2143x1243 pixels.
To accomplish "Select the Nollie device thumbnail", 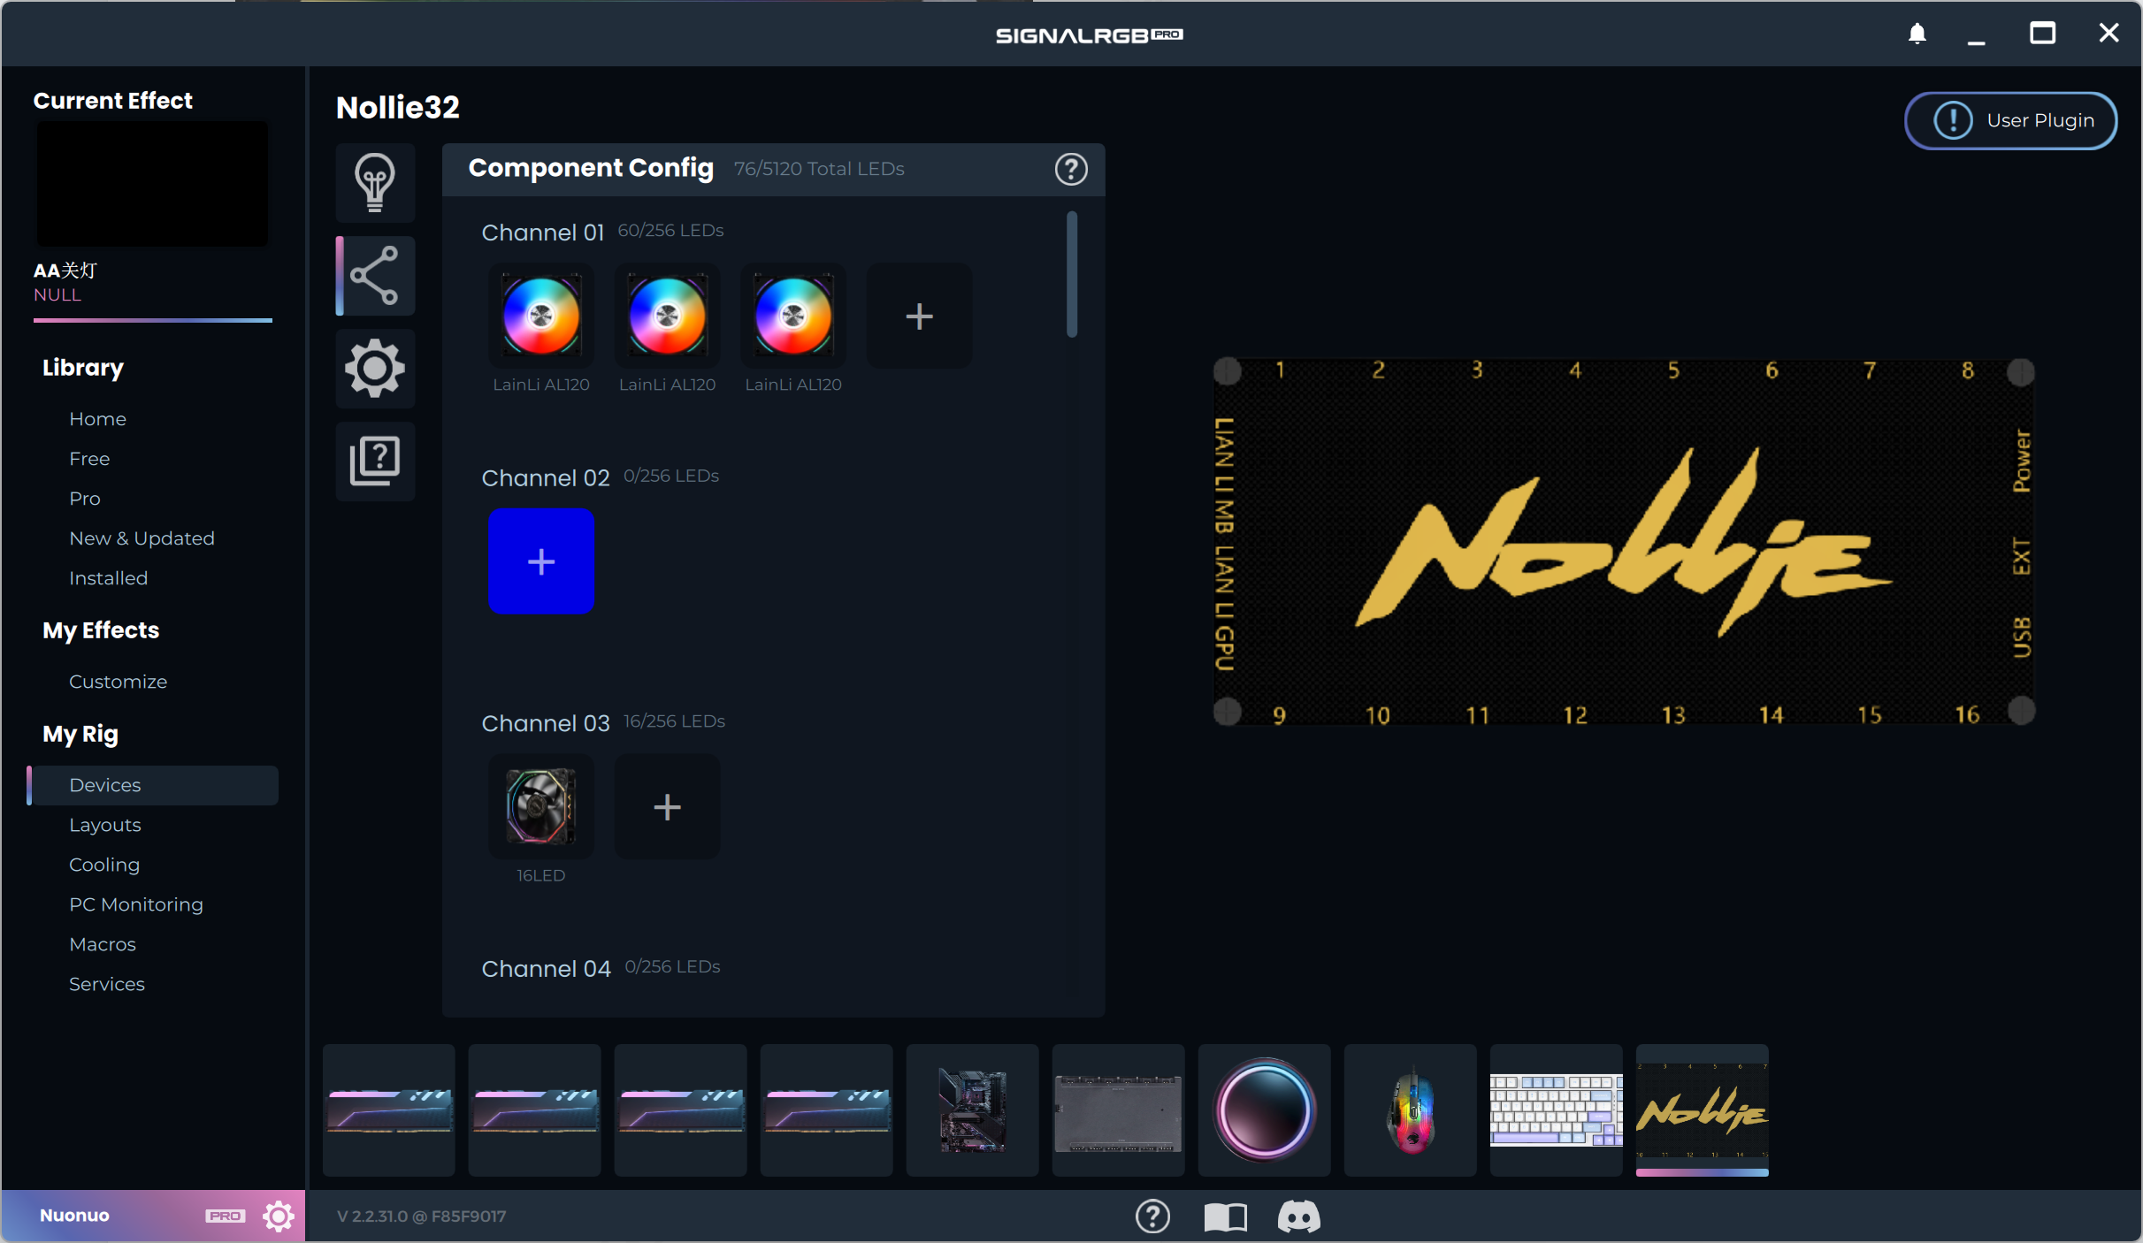I will 1703,1110.
